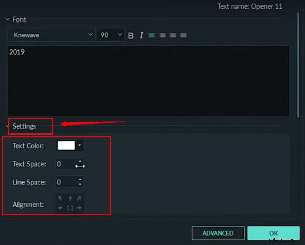Viewport: 305px width, 245px height.
Task: Click the text box containing 2019
Action: point(148,81)
